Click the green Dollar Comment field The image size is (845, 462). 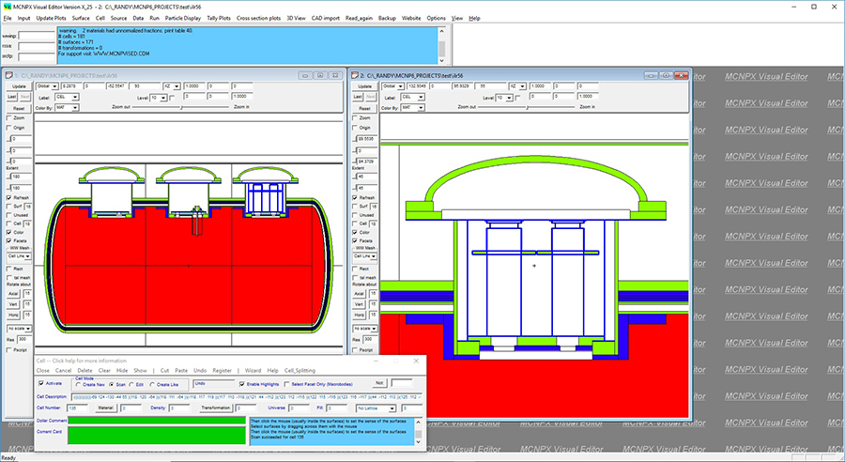tap(157, 421)
